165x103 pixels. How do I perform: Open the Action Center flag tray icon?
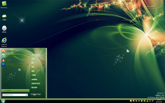[136, 101]
